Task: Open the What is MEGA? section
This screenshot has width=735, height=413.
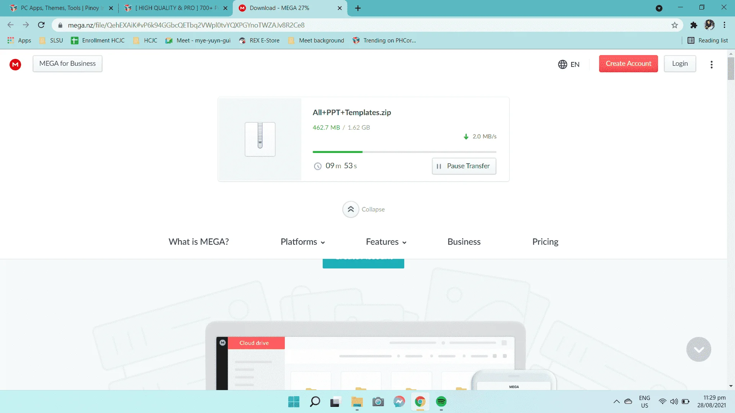Action: tap(199, 242)
